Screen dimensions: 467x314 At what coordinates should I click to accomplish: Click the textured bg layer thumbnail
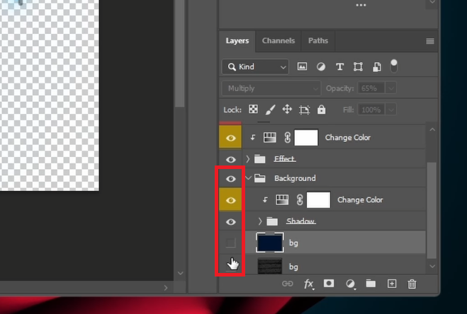(x=270, y=266)
